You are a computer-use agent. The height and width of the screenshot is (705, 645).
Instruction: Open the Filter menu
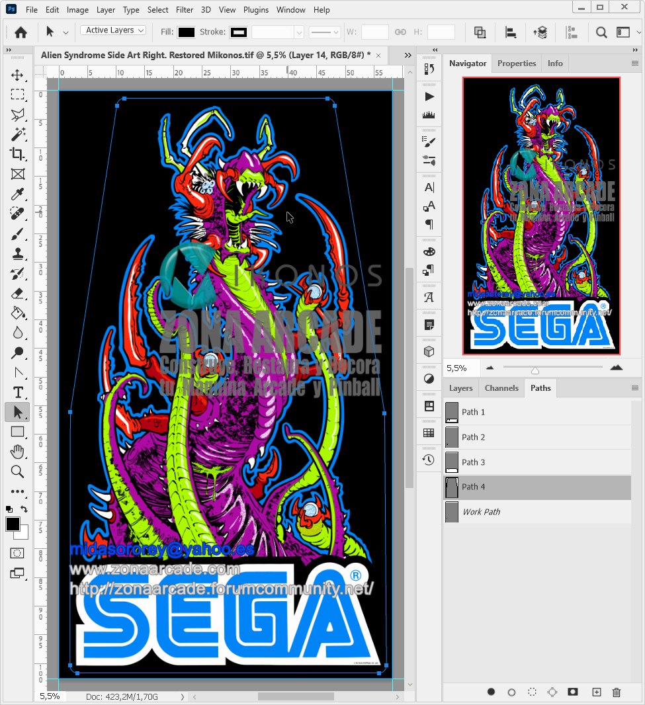(185, 10)
